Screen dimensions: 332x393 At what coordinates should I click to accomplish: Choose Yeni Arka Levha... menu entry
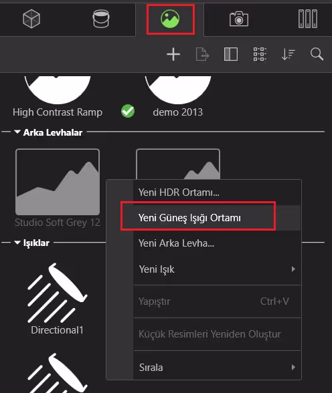(x=217, y=243)
